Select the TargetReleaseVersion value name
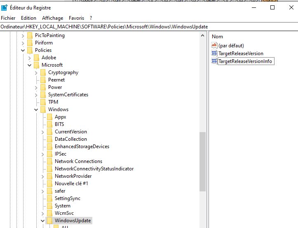 coord(241,54)
